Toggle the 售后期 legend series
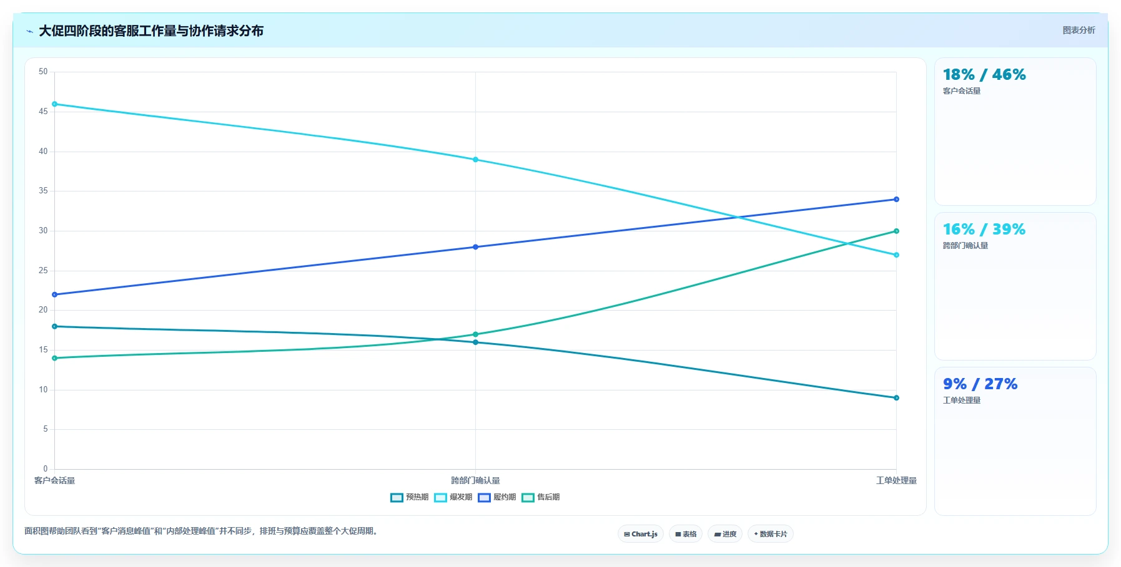 click(x=540, y=497)
